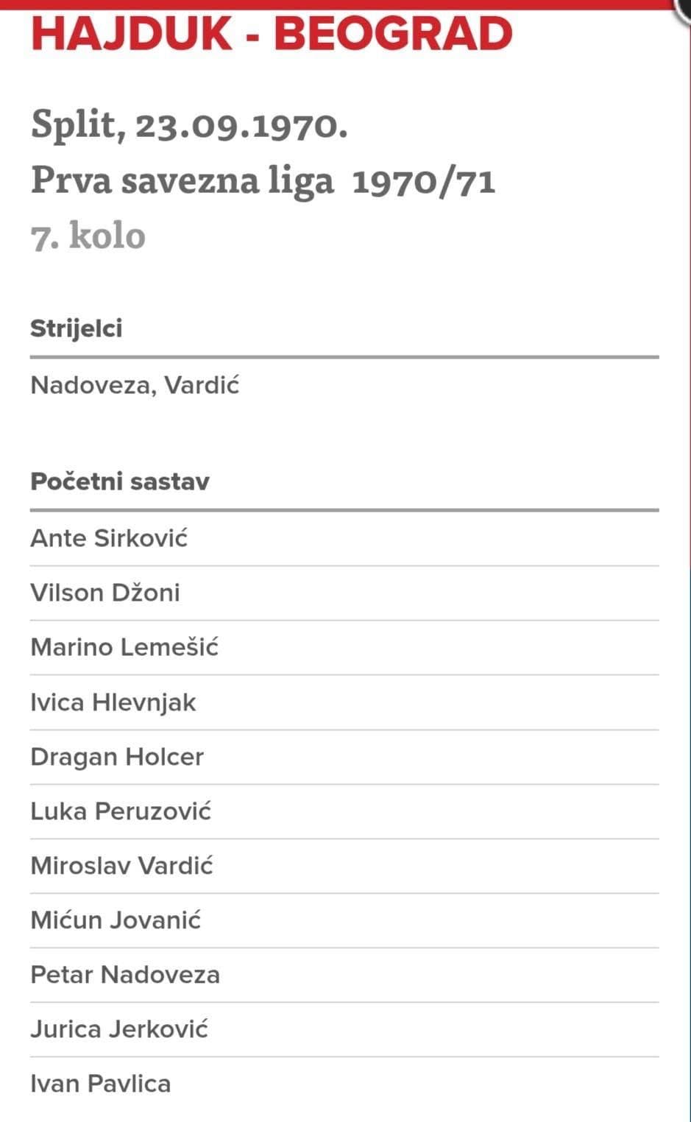Tap the dark round button at top-right corner
This screenshot has width=691, height=1122.
pyautogui.click(x=684, y=7)
